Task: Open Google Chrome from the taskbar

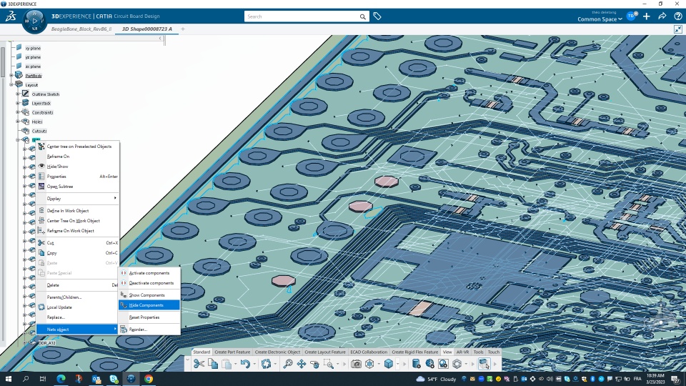Action: click(x=149, y=379)
